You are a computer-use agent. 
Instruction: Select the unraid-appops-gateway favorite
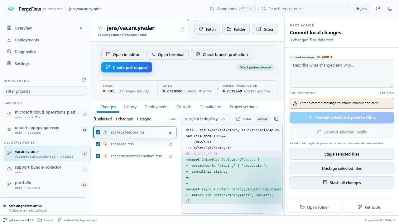(47, 130)
